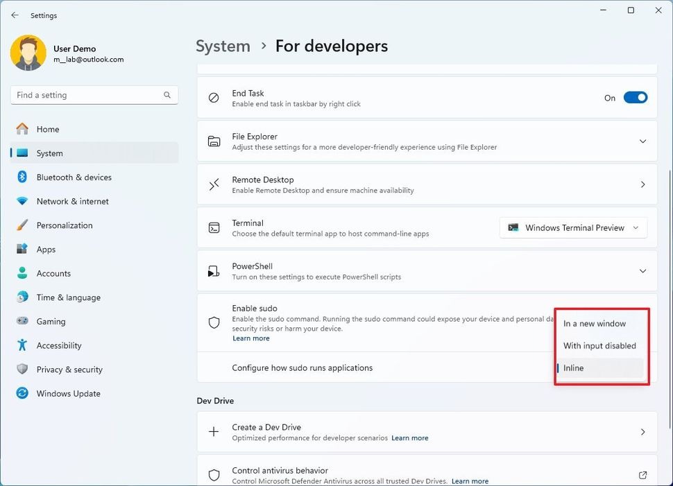Click the Personalization paintbrush icon
The image size is (673, 486).
tap(22, 225)
